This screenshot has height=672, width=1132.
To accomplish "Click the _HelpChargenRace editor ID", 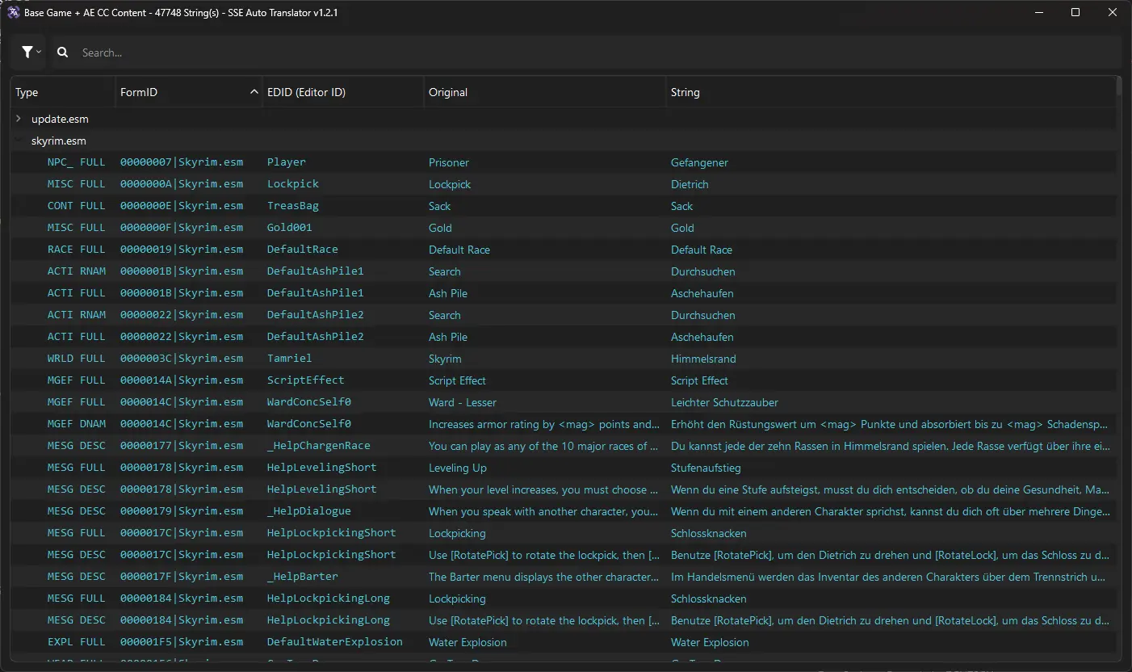I will pos(319,446).
